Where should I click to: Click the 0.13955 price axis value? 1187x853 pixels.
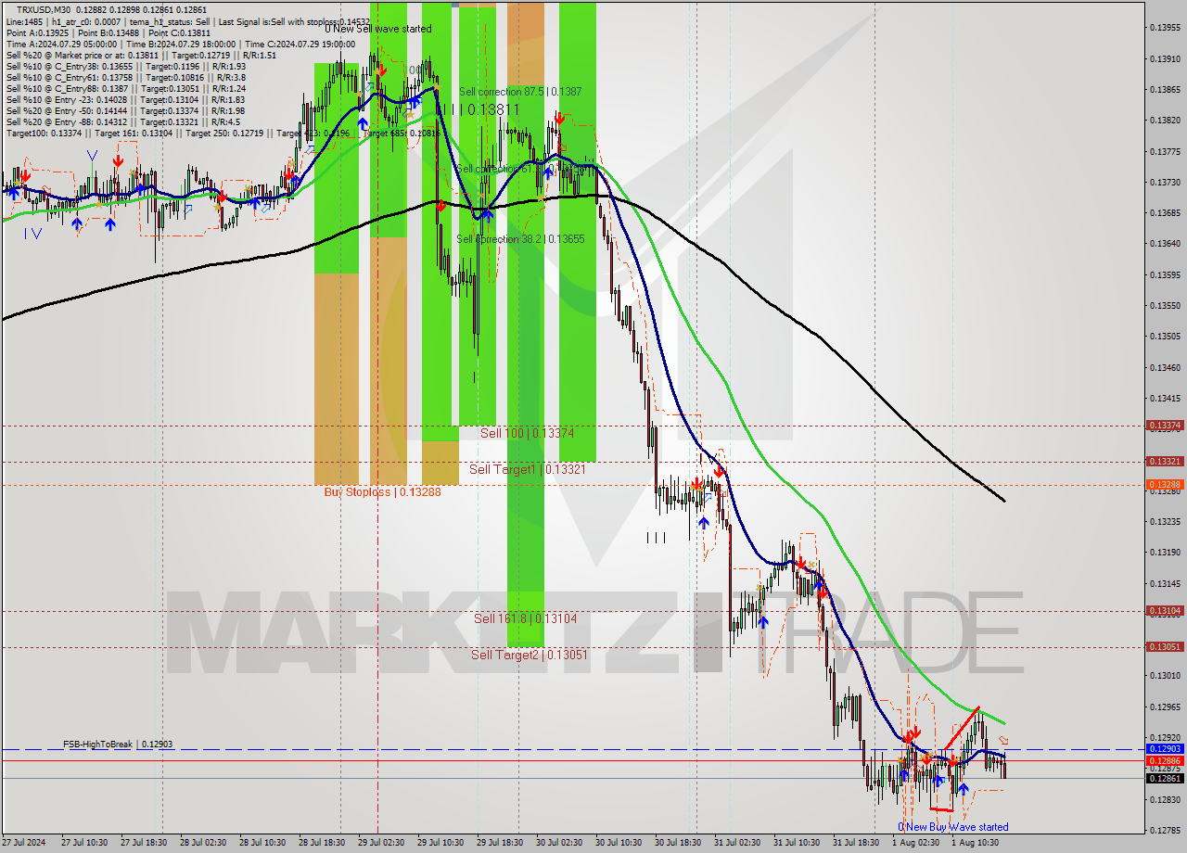(1165, 28)
